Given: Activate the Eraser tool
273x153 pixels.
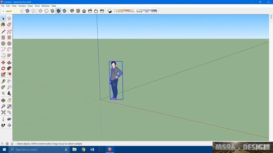Looking at the screenshot, I should 9,25.
